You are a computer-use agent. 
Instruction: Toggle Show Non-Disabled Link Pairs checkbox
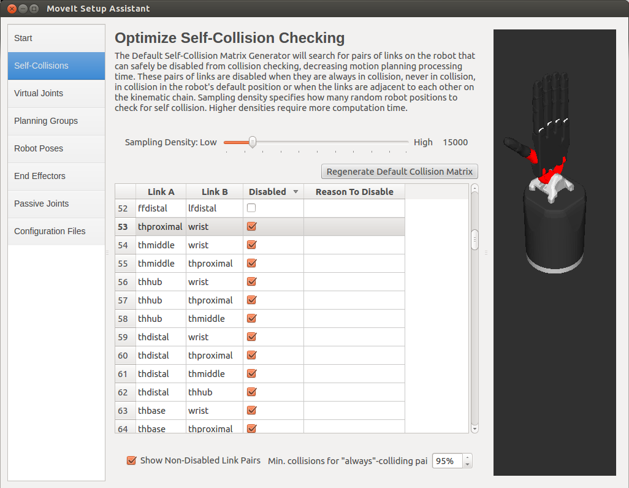click(x=132, y=460)
